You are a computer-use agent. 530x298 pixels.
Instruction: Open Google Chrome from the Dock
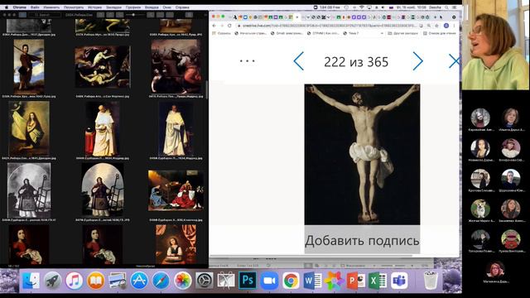pos(291,281)
